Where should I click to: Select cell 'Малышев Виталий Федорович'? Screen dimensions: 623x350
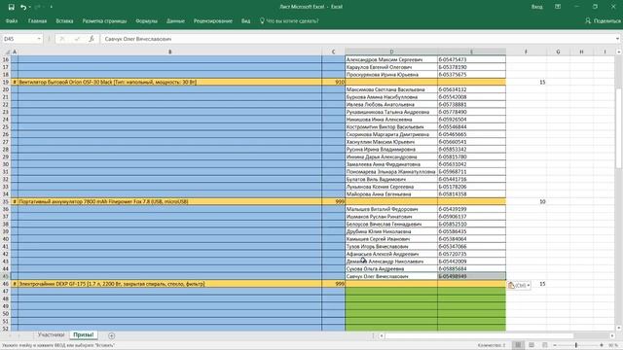point(391,209)
